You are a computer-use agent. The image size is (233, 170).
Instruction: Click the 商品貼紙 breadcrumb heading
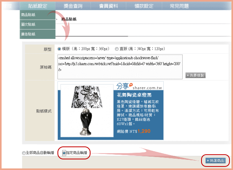coord(69,19)
